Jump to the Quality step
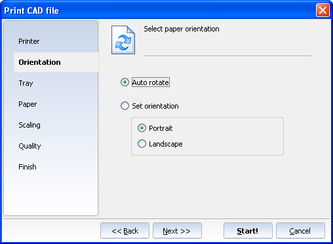Image resolution: width=333 pixels, height=244 pixels. [29, 146]
